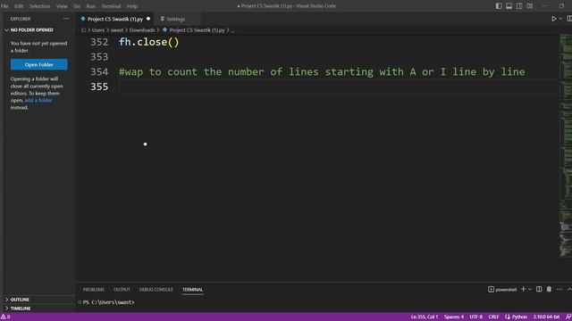This screenshot has height=321, width=572.
Task: Click in the PS C:\Users\swast> terminal prompt
Action: [x=108, y=302]
